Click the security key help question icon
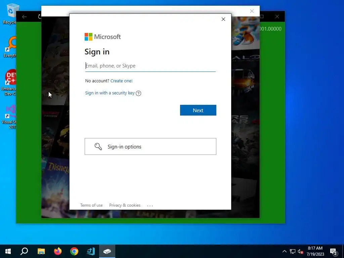Screen dimensions: 344x258 (x=138, y=93)
